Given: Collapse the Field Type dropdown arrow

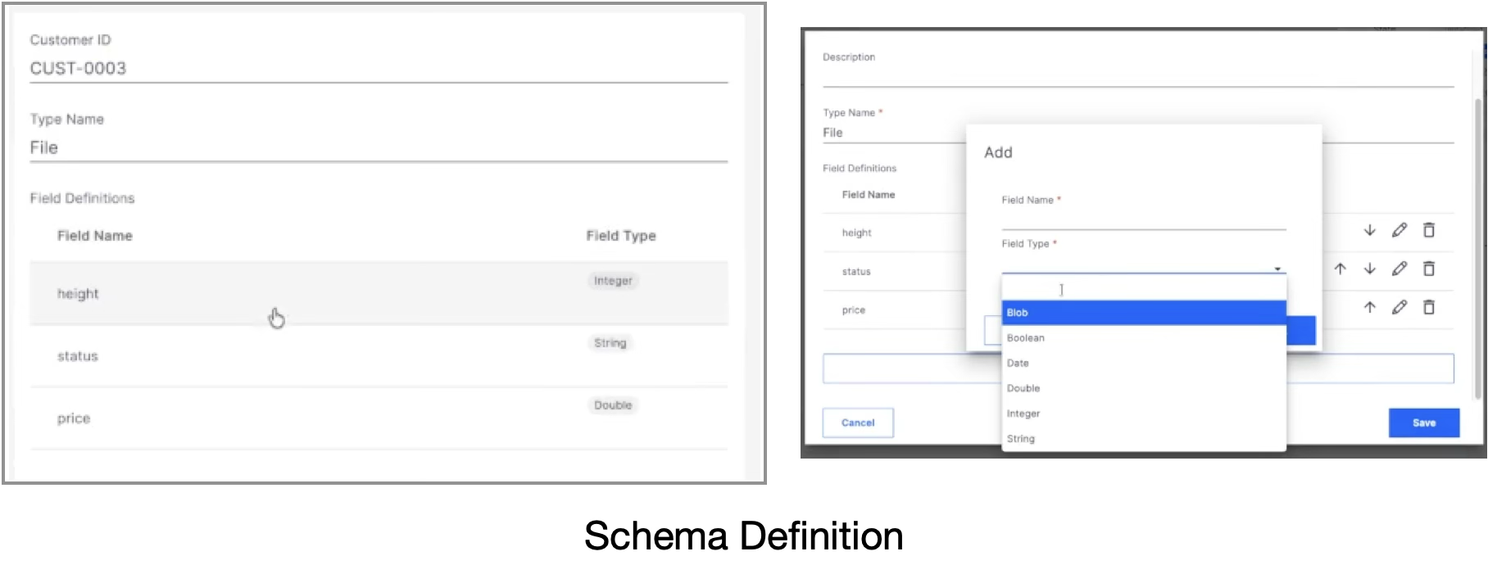Looking at the screenshot, I should tap(1277, 269).
